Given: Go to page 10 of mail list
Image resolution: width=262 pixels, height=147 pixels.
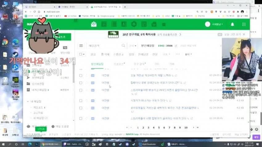Looking at the screenshot, I should [186, 128].
